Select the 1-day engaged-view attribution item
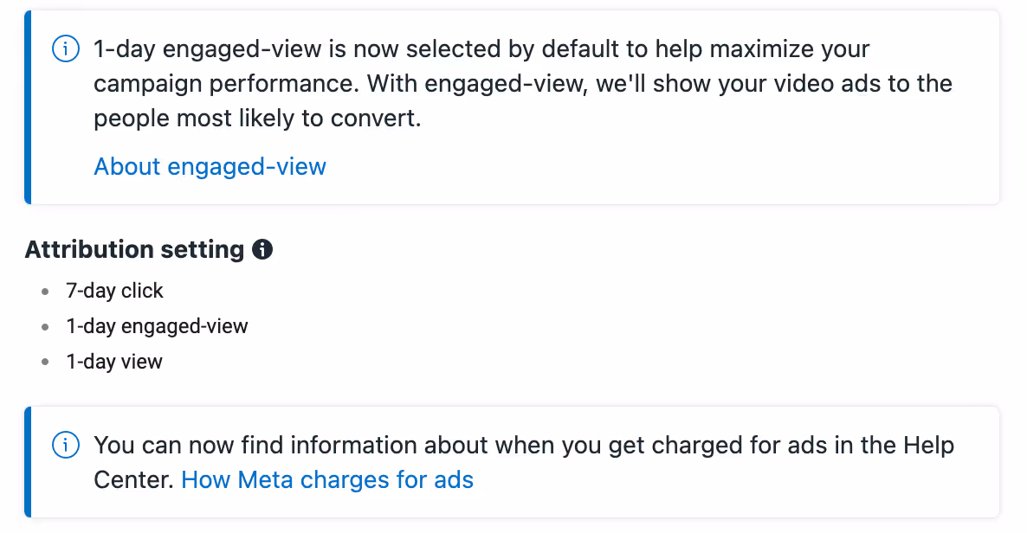 click(x=157, y=326)
